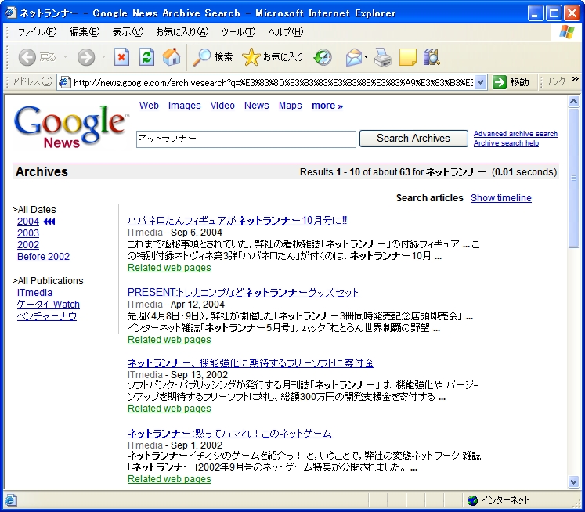This screenshot has width=585, height=512.
Task: Click Related web pages under Sep 6, 2004 result
Action: coord(169,268)
